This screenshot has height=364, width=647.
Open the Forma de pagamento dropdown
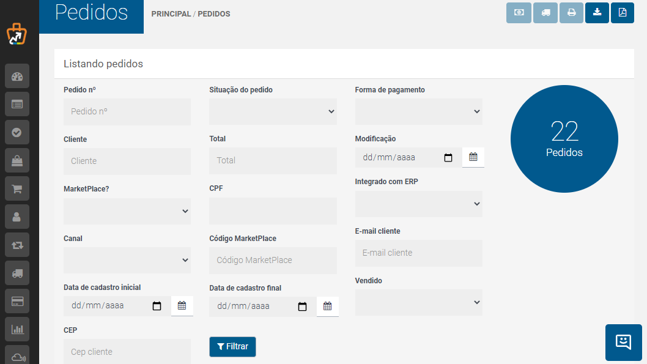(x=418, y=111)
